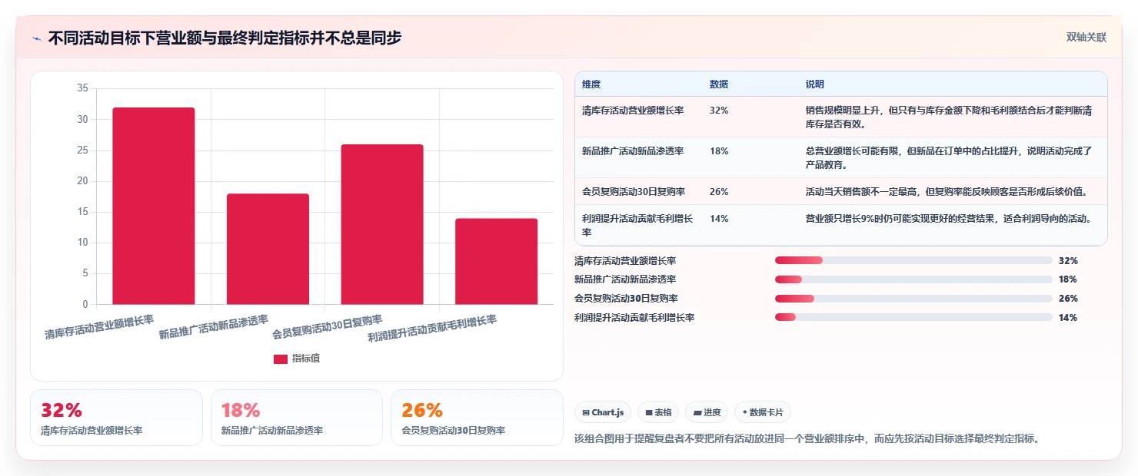
Task: Click progress label 新品推广活动新品渗透率
Action: [625, 279]
